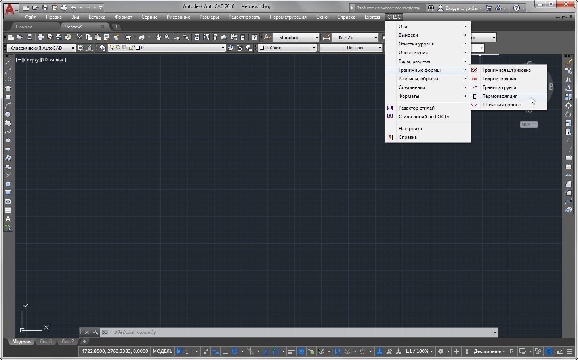Toggle Ortho mode in status bar
The width and height of the screenshot is (578, 360).
(225, 351)
